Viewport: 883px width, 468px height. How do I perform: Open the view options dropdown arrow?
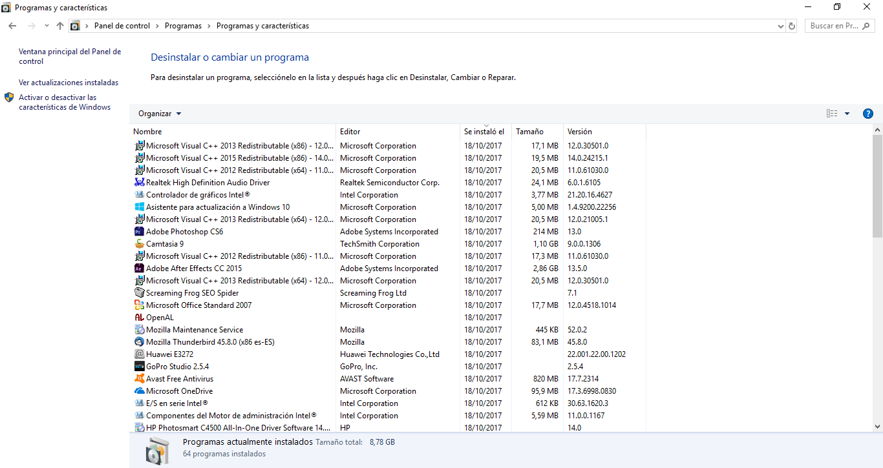point(847,114)
